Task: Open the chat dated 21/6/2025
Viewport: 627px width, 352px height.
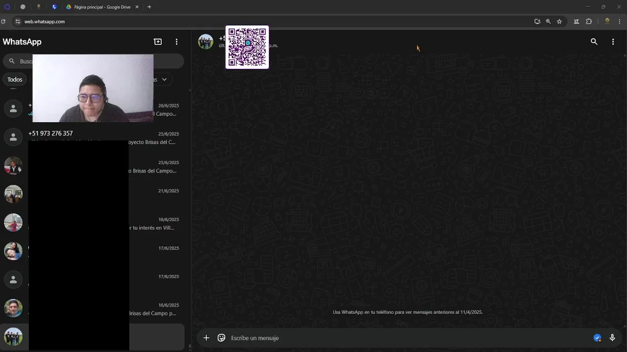Action: [92, 195]
